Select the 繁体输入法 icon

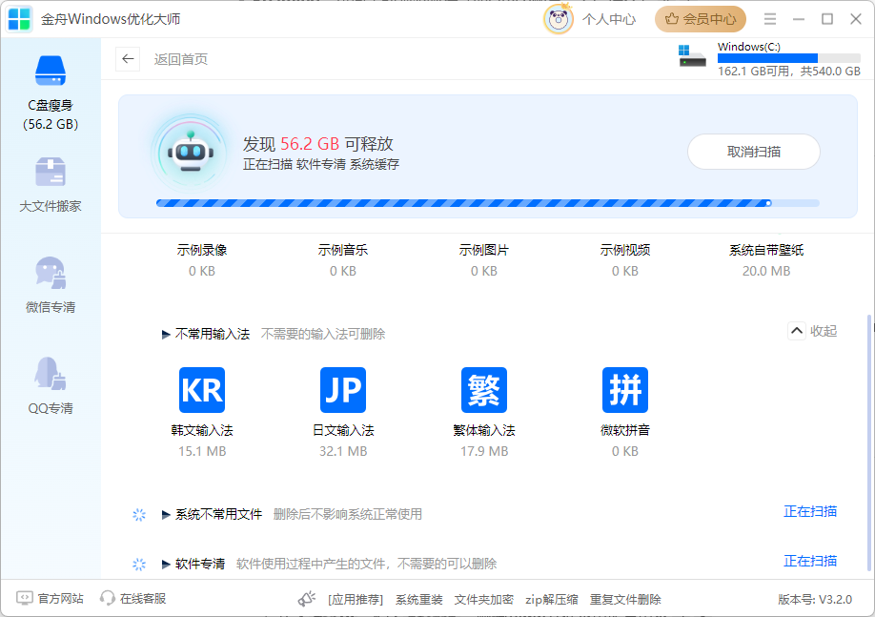pyautogui.click(x=484, y=390)
